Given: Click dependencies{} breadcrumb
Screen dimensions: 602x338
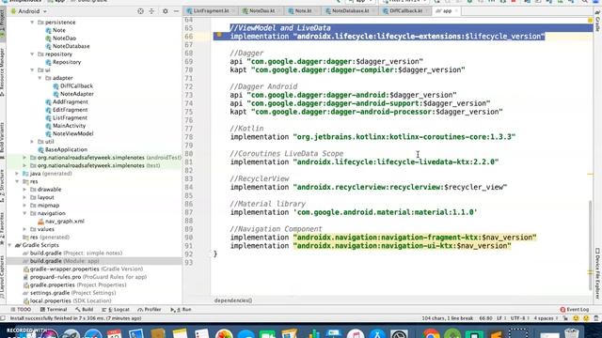Looking at the screenshot, I should click(233, 300).
